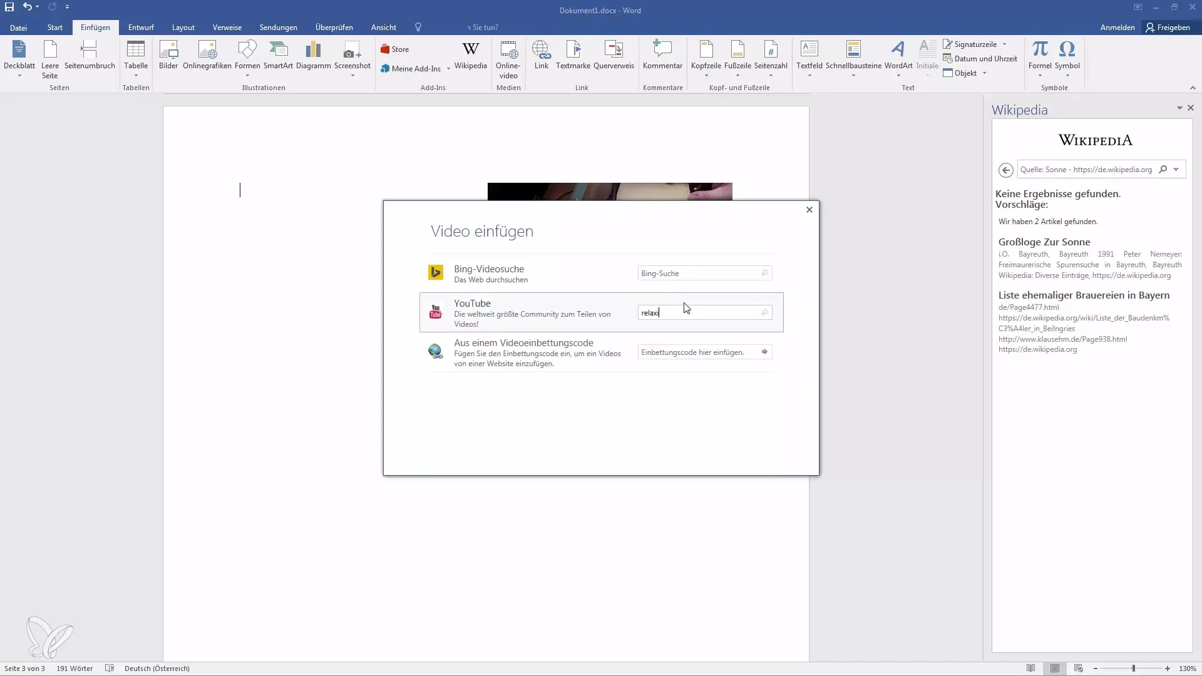
Task: Open the Datei tab
Action: [x=18, y=28]
